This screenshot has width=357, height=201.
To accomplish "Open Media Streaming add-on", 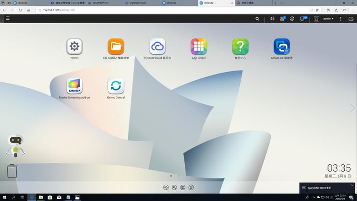I will tap(74, 86).
